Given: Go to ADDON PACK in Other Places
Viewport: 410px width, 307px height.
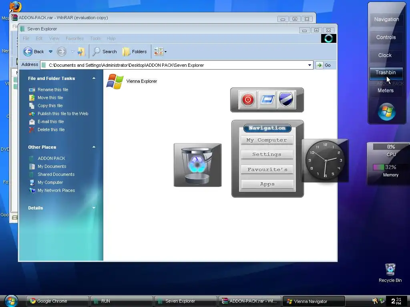Looking at the screenshot, I should point(47,158).
